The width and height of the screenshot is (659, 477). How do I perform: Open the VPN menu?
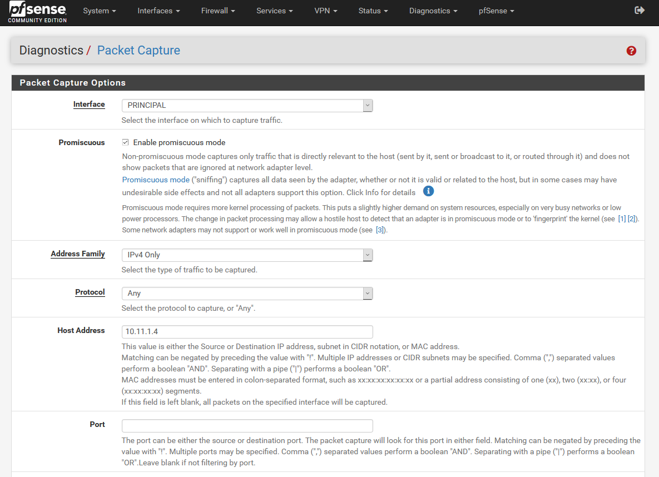[x=326, y=11]
